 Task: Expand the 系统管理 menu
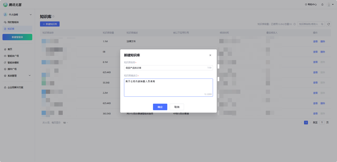click(17, 76)
